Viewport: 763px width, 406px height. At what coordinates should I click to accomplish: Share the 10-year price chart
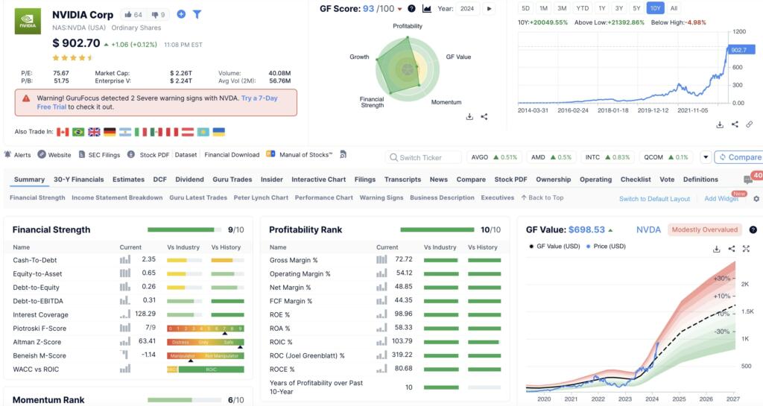pyautogui.click(x=735, y=124)
